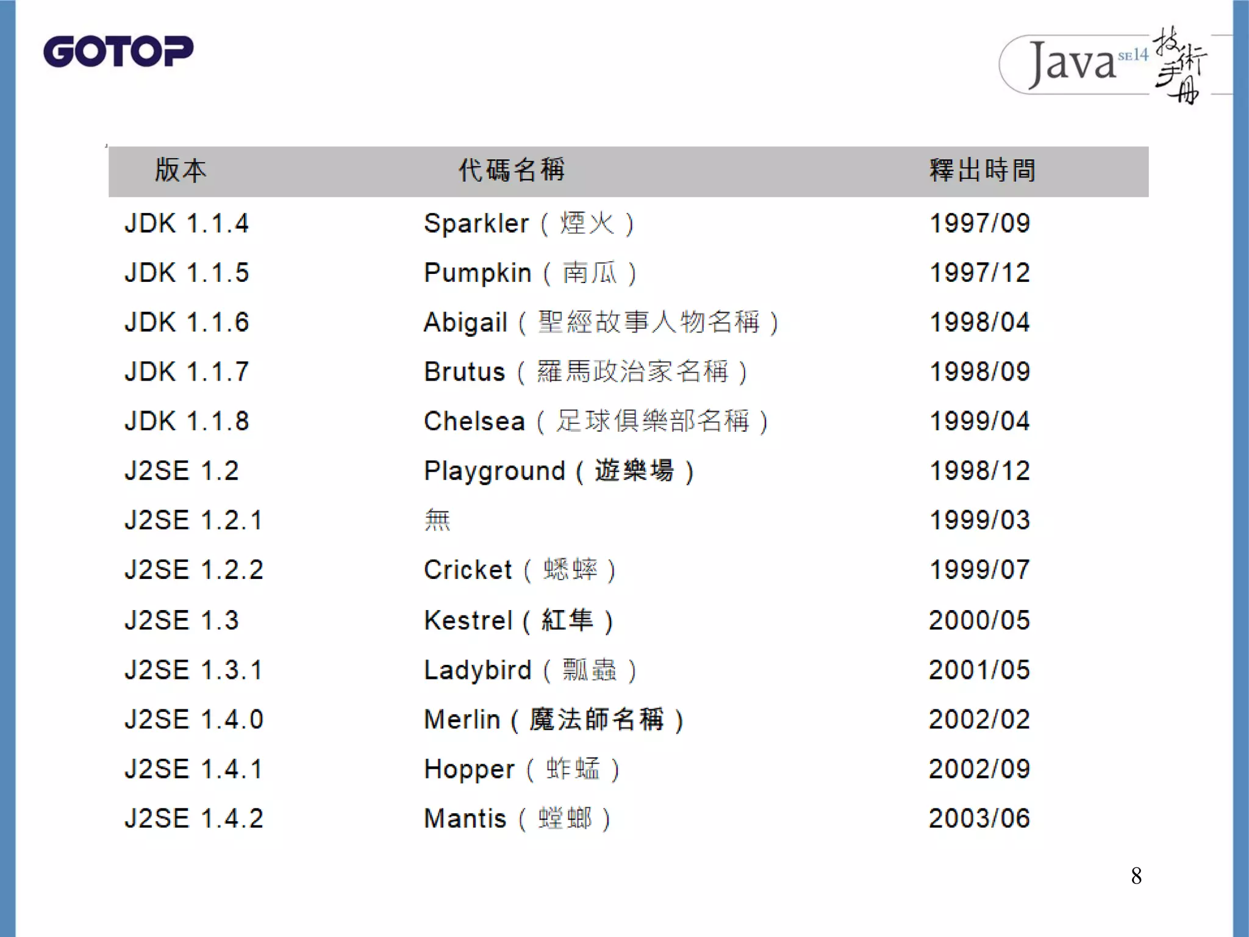Click the page number 8
Image resolution: width=1249 pixels, height=937 pixels.
tap(1136, 876)
